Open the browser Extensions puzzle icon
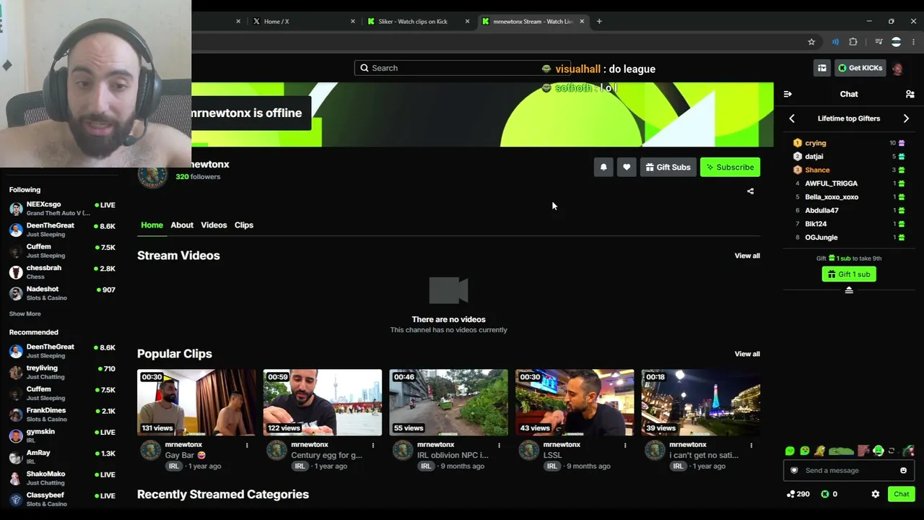This screenshot has width=924, height=520. (x=853, y=42)
